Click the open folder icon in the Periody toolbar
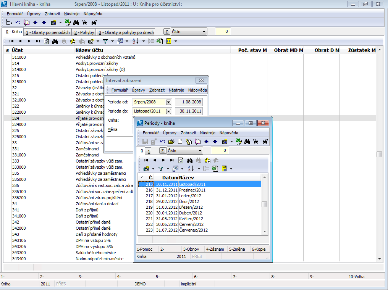Screen dimensions: 388x290 171,142
